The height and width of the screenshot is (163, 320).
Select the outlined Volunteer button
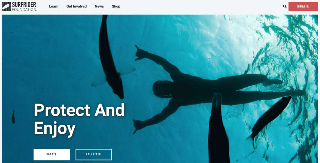(x=93, y=155)
